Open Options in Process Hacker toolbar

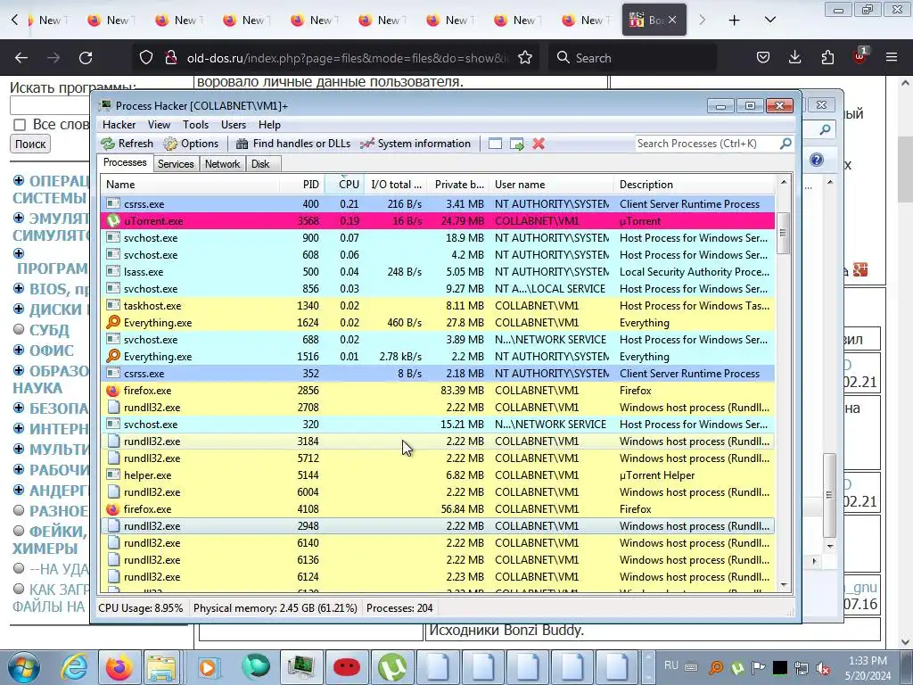coord(191,144)
